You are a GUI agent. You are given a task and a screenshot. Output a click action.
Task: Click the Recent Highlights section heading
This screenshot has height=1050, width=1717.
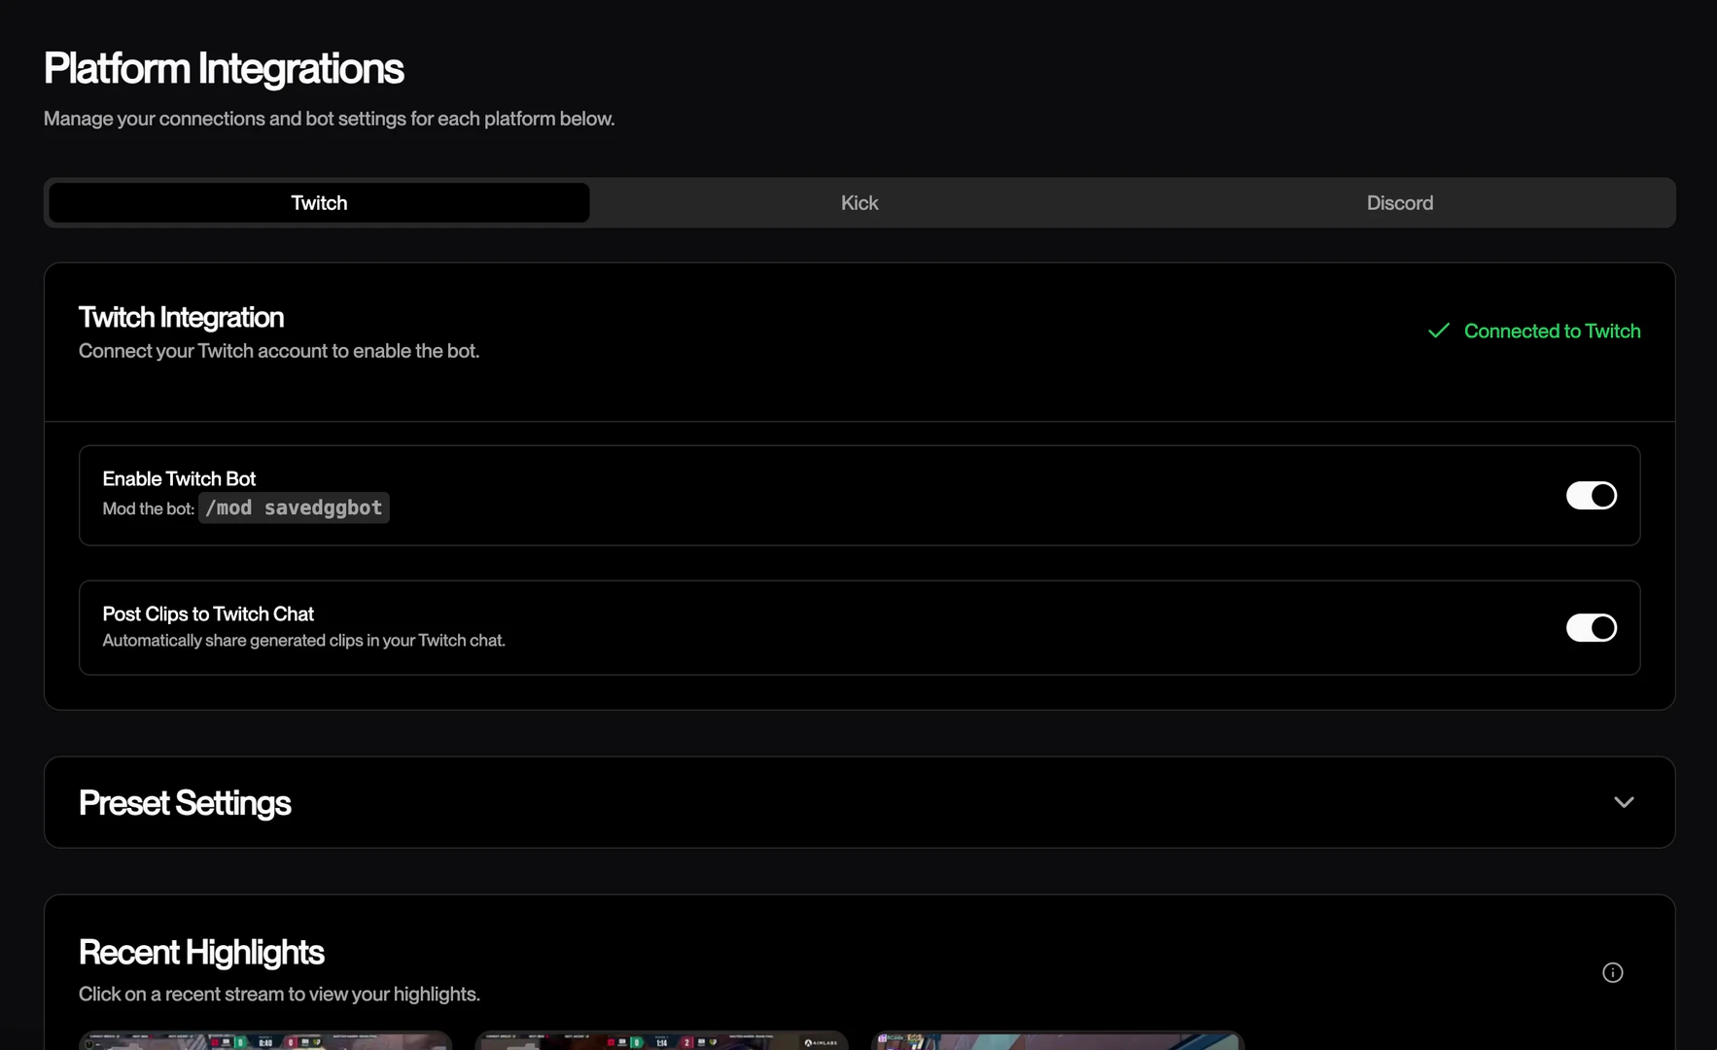[x=201, y=953]
